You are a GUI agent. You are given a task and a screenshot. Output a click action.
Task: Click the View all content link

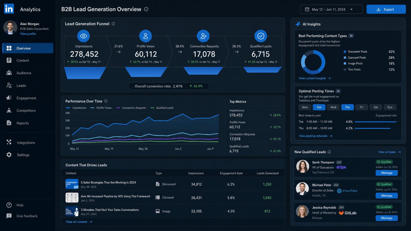[x=79, y=222]
